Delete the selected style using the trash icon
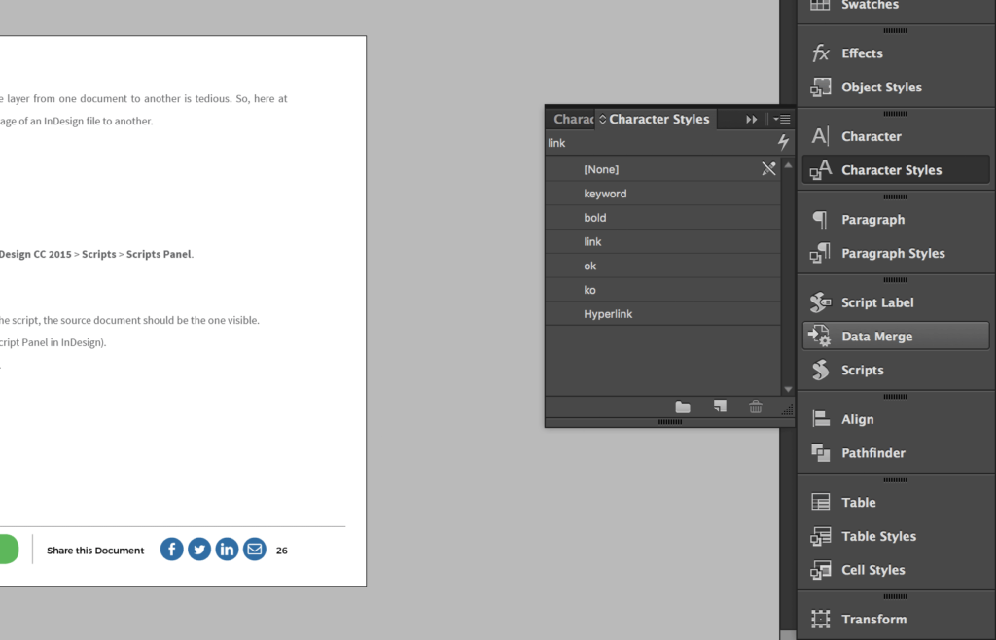 756,407
